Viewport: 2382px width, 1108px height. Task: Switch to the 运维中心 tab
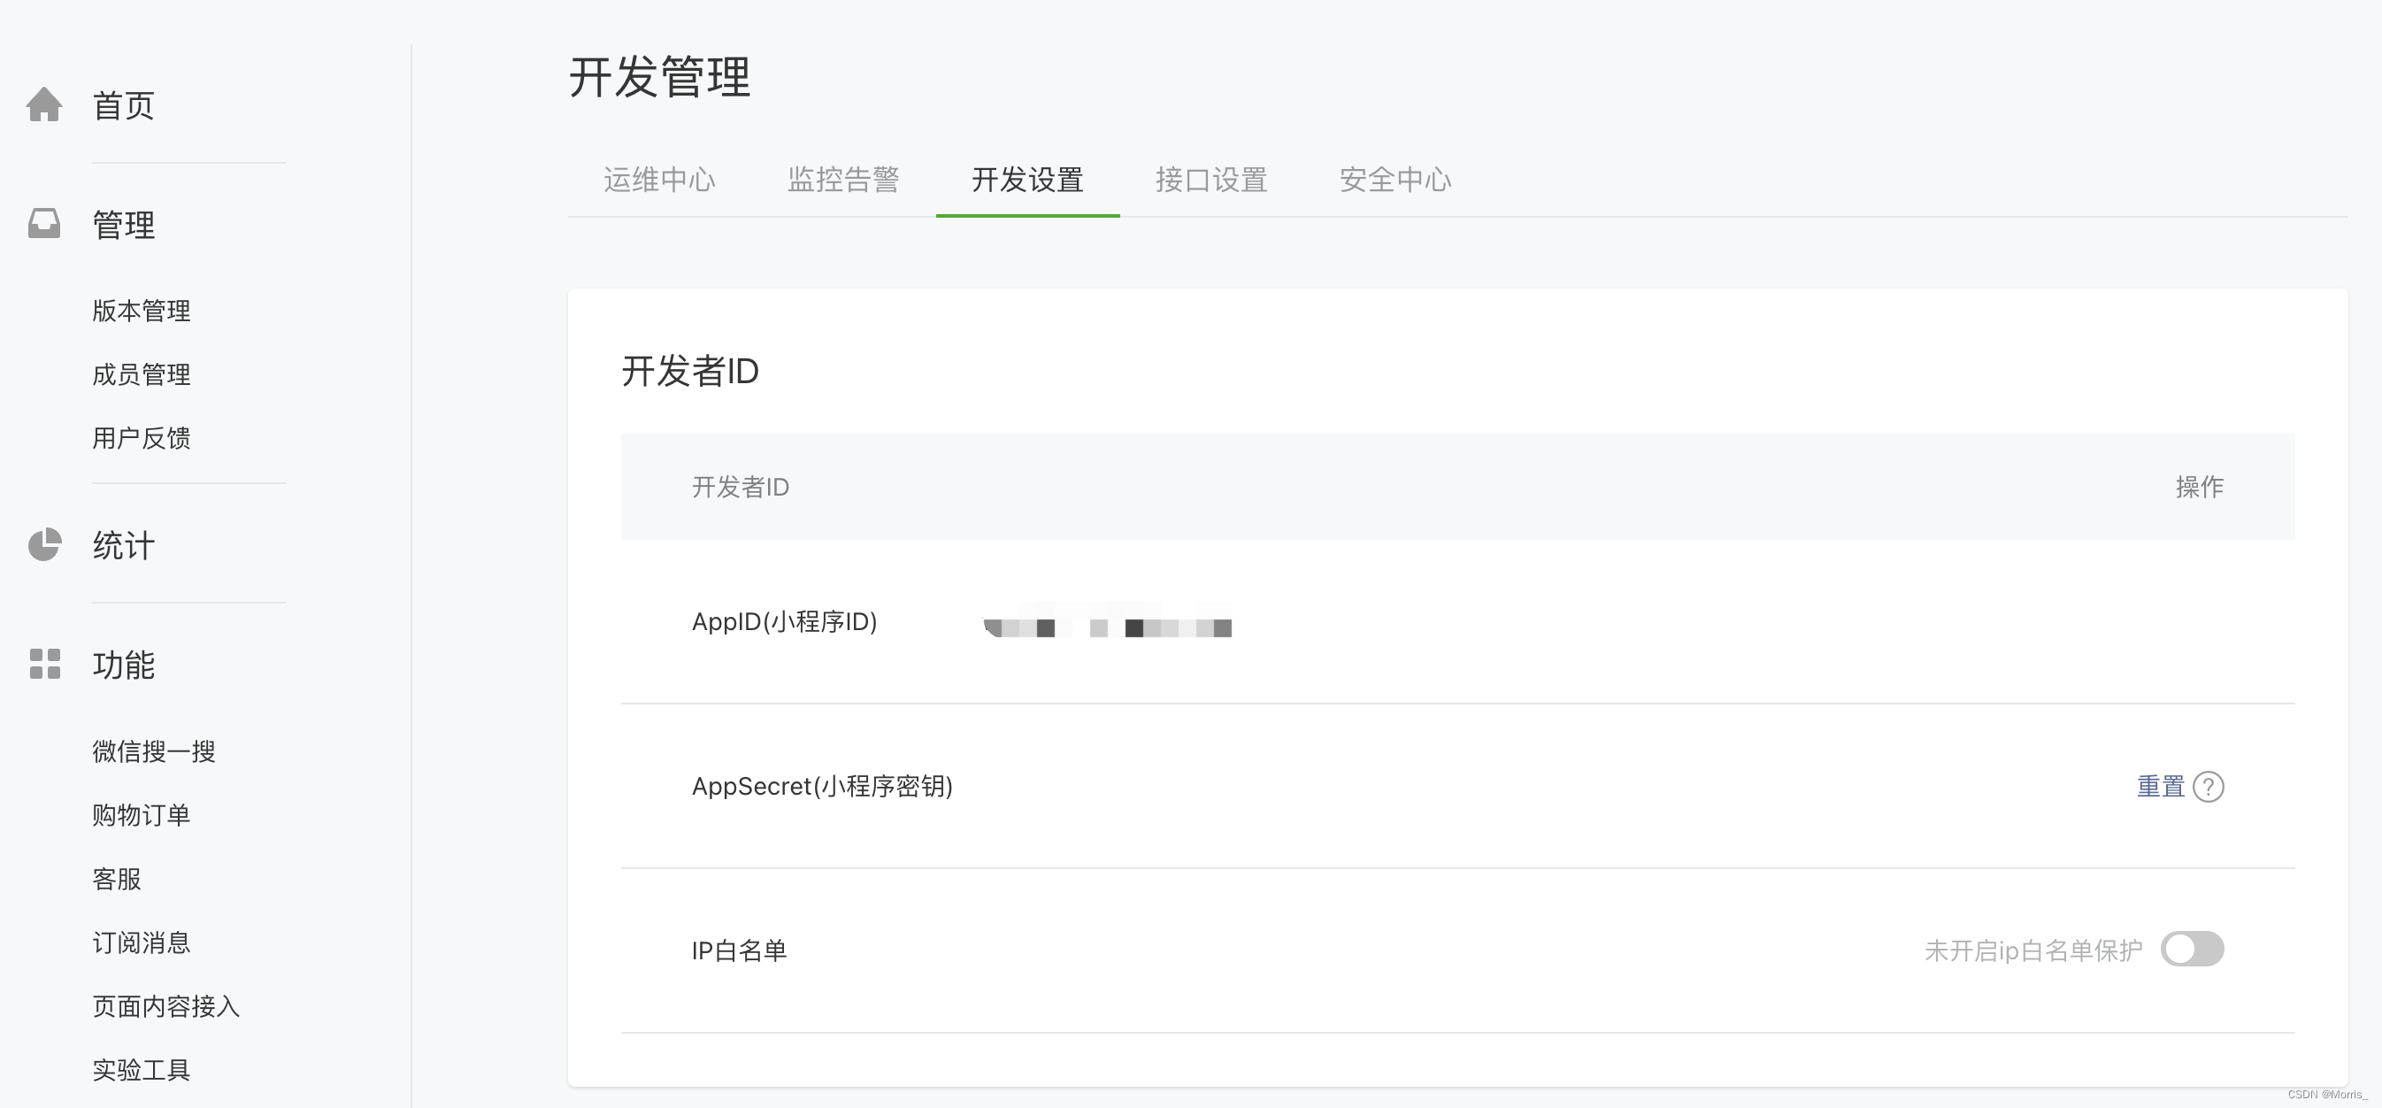pyautogui.click(x=658, y=181)
